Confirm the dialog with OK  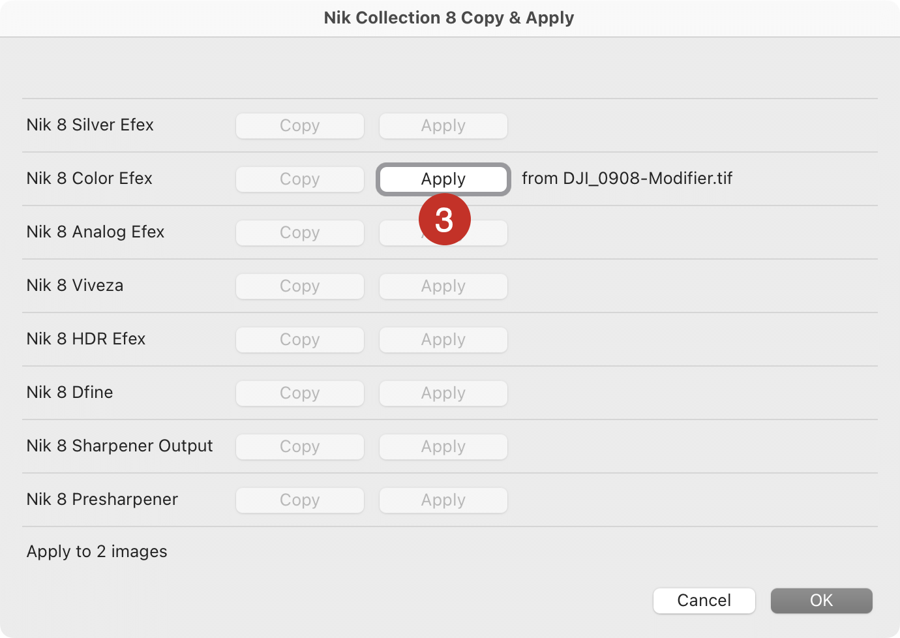point(822,601)
